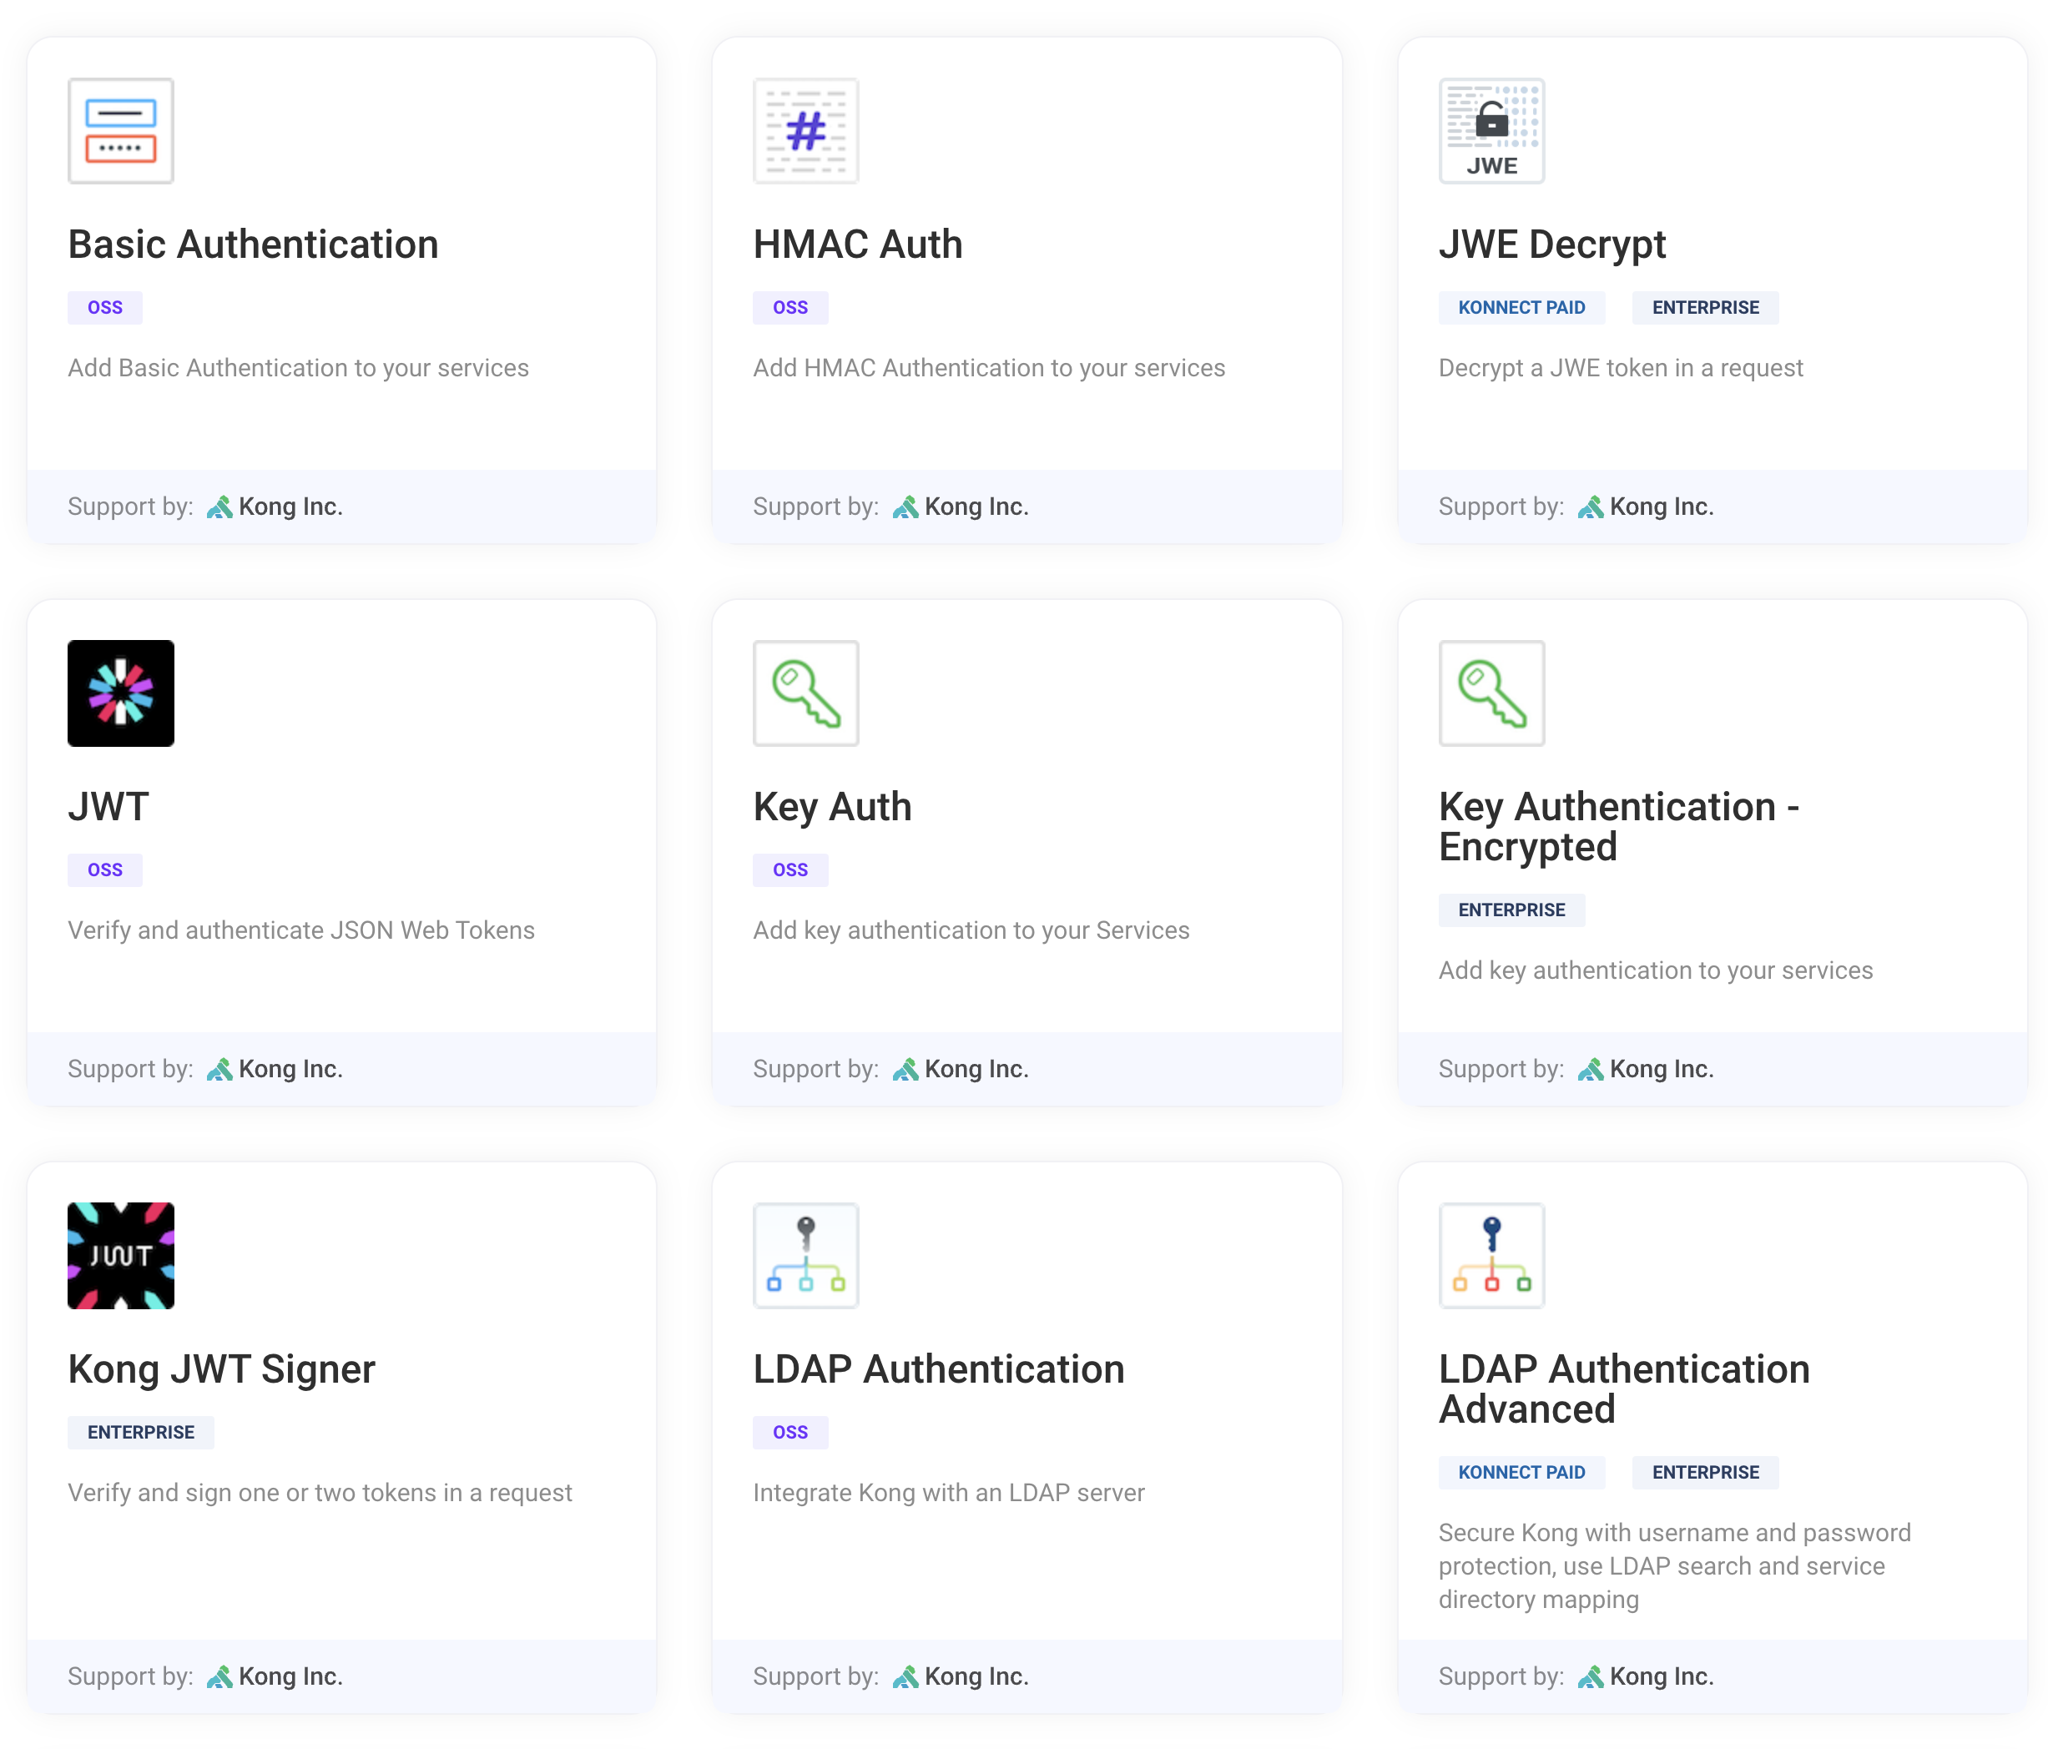The width and height of the screenshot is (2058, 1749).
Task: Open the LDAP Authentication plugin title
Action: [x=938, y=1368]
